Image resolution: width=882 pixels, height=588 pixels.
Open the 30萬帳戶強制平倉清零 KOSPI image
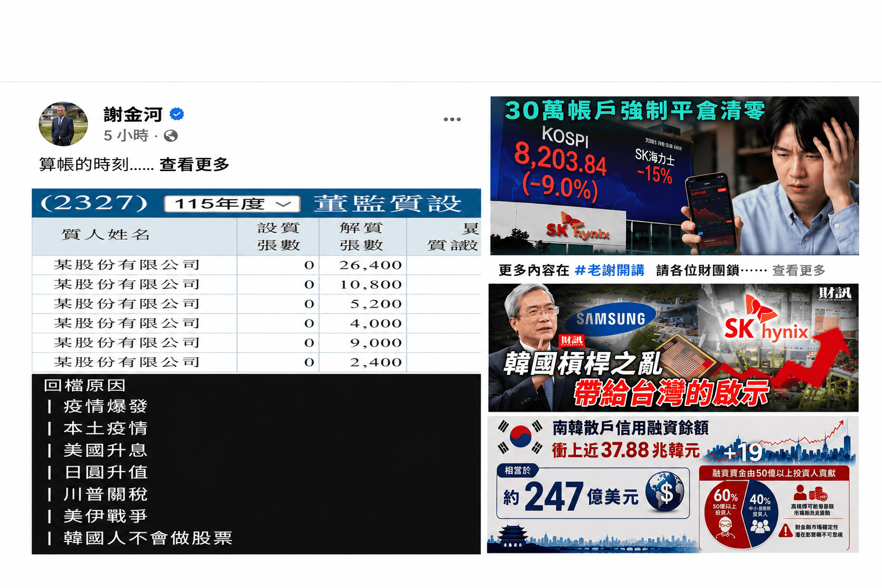point(675,176)
